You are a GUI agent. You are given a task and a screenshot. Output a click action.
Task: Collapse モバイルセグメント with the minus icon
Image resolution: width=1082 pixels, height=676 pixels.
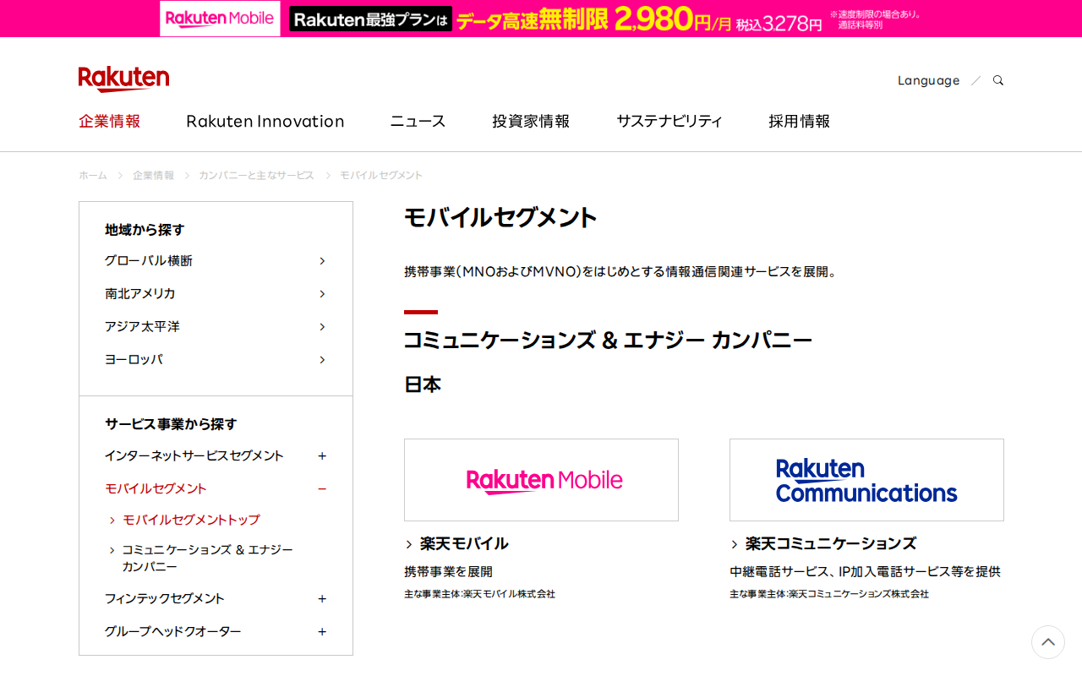pos(322,488)
